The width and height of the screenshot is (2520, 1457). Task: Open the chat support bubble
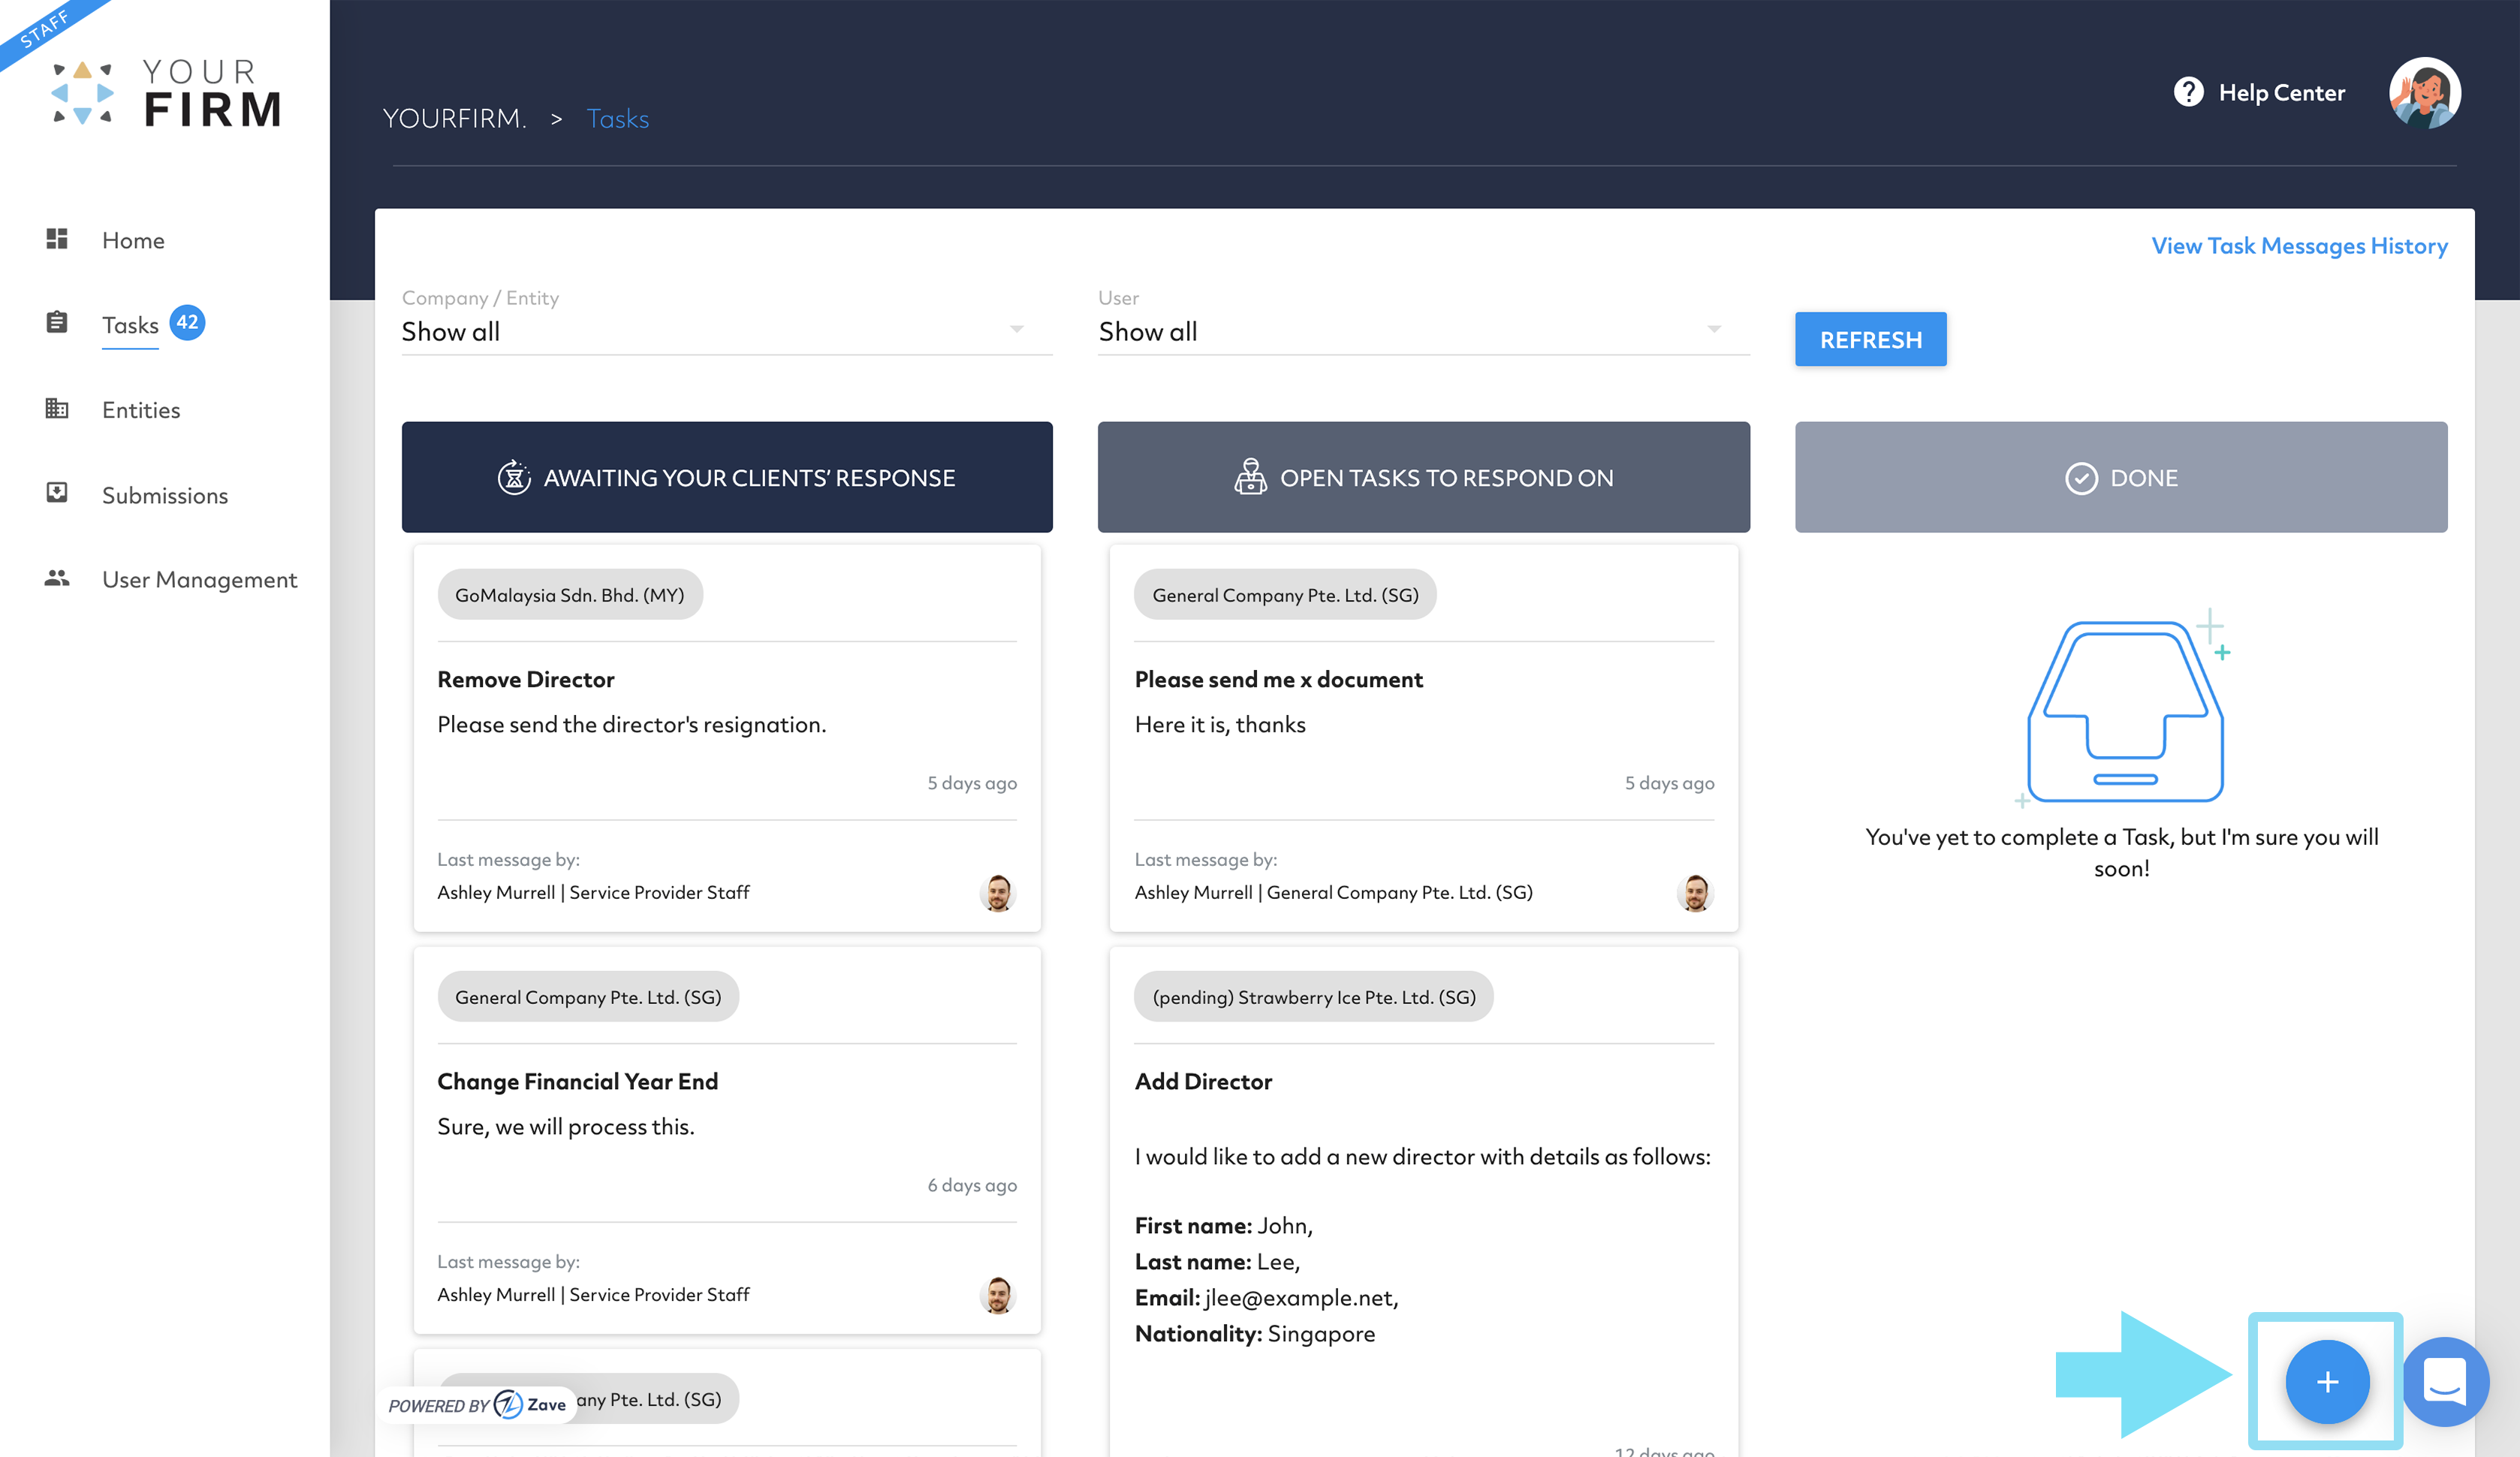(2444, 1381)
